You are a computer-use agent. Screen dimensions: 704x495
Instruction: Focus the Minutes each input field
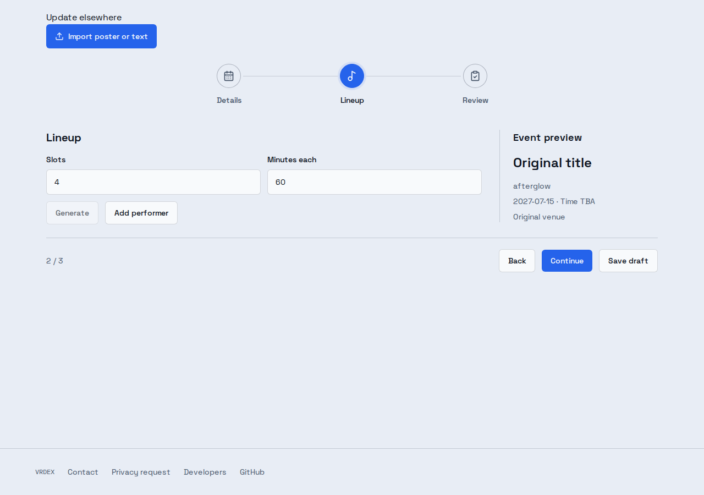pyautogui.click(x=375, y=182)
